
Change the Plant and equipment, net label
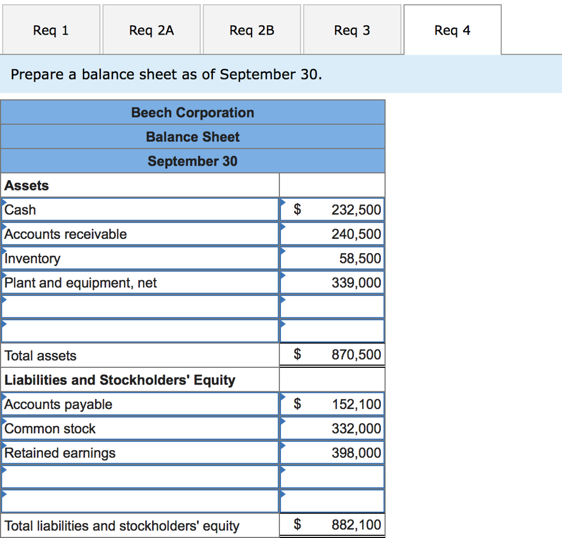click(x=140, y=283)
